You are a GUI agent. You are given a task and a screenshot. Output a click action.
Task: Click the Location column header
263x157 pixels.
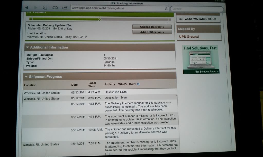30,85
